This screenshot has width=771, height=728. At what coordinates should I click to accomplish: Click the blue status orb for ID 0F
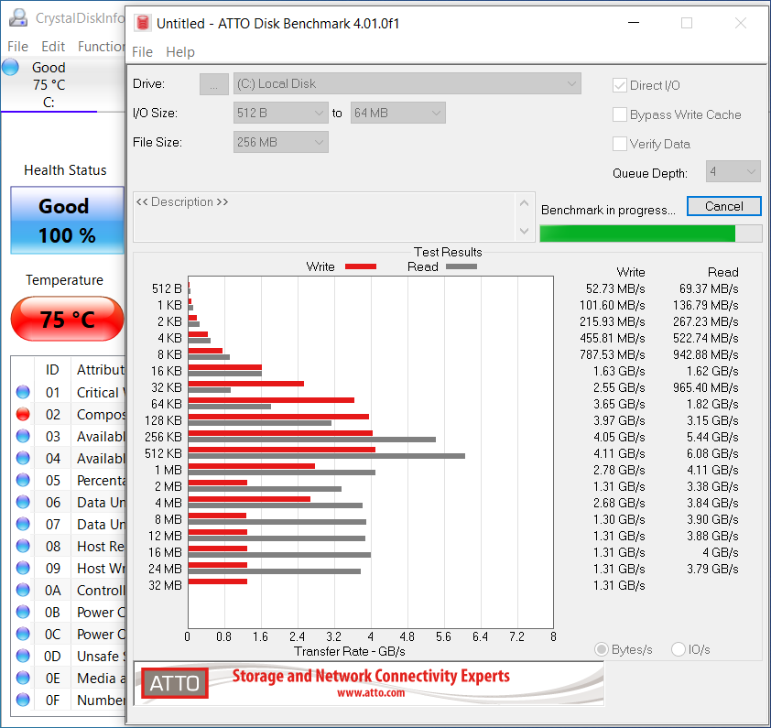coord(23,701)
